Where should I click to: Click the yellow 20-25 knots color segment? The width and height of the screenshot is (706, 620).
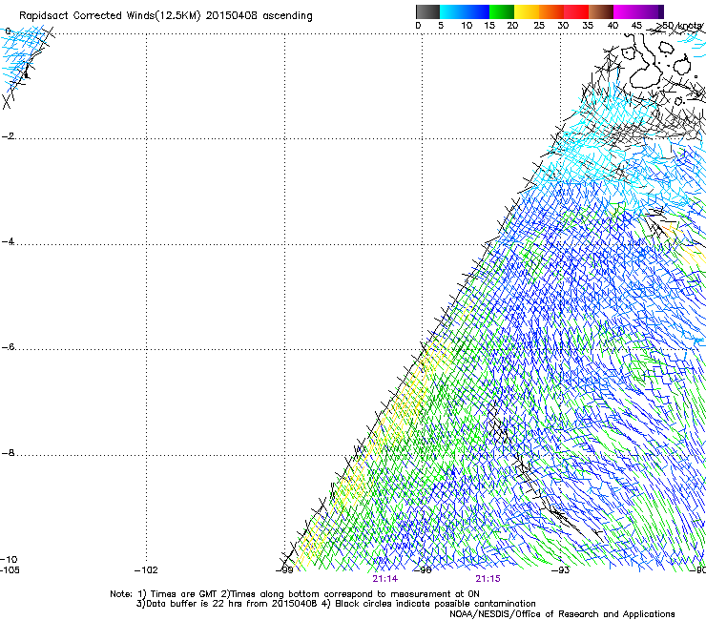click(x=527, y=11)
